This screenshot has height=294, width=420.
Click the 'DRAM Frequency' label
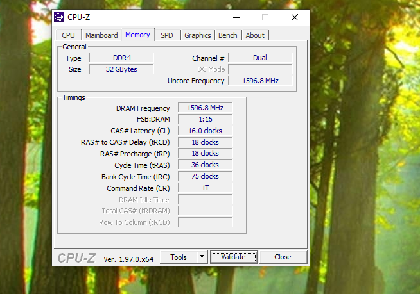pos(143,108)
